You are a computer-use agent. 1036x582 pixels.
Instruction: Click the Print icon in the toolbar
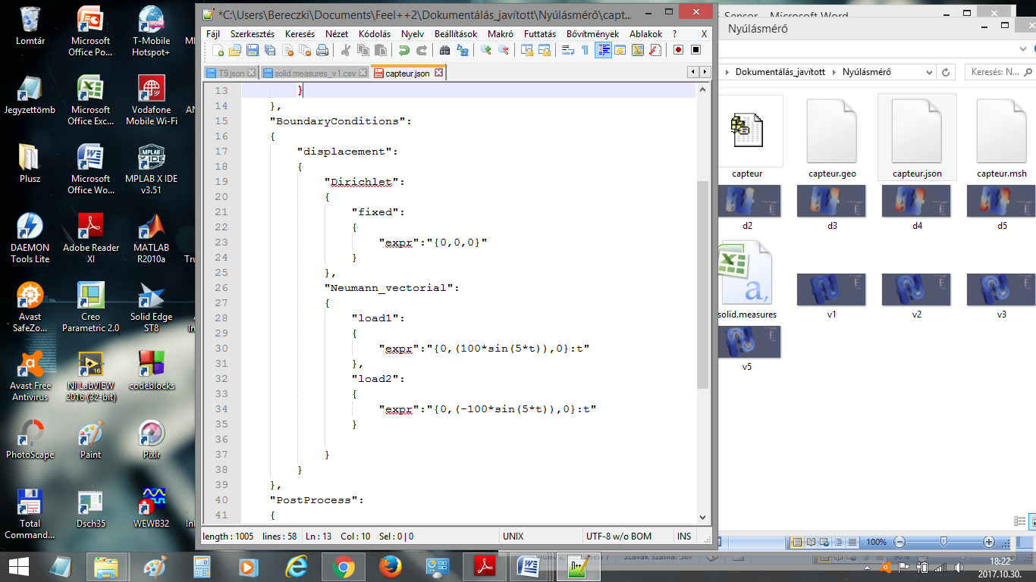[x=322, y=51]
